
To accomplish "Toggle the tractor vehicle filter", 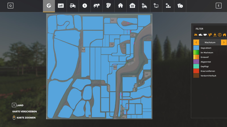I will 196,35.
